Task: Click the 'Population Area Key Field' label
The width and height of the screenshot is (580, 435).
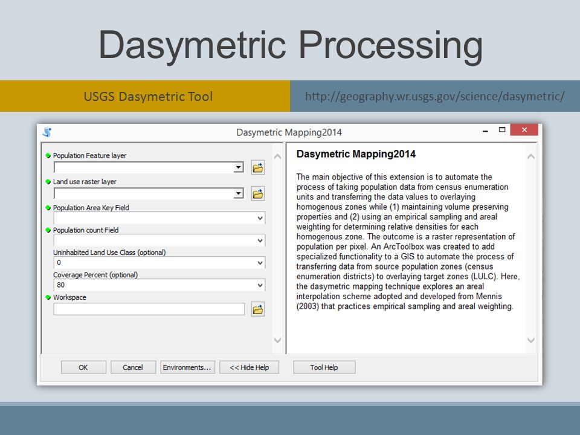Action: pos(91,207)
